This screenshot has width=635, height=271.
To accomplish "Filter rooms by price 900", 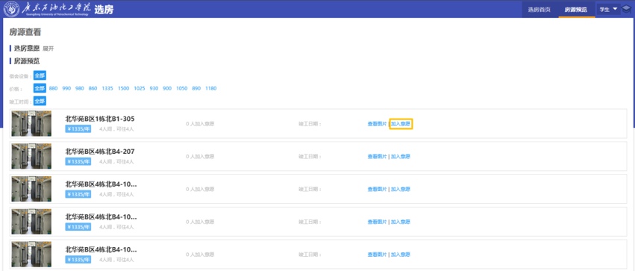I will pyautogui.click(x=167, y=88).
